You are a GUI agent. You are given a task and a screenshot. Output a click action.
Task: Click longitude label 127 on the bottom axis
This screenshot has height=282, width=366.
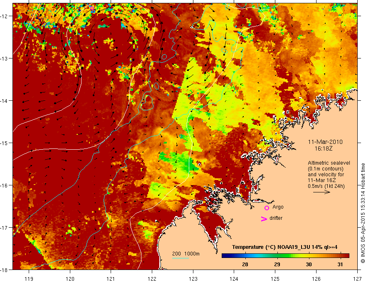pyautogui.click(x=357, y=279)
